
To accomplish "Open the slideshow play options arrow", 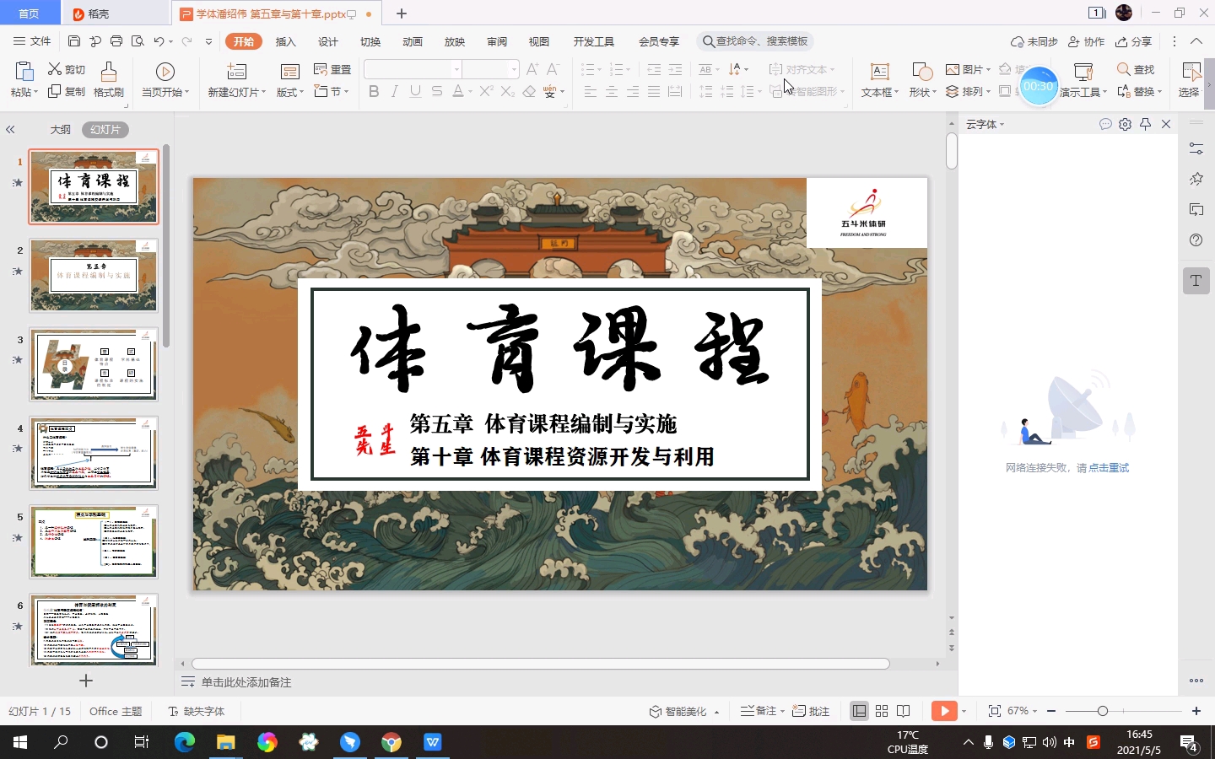I will pos(964,711).
